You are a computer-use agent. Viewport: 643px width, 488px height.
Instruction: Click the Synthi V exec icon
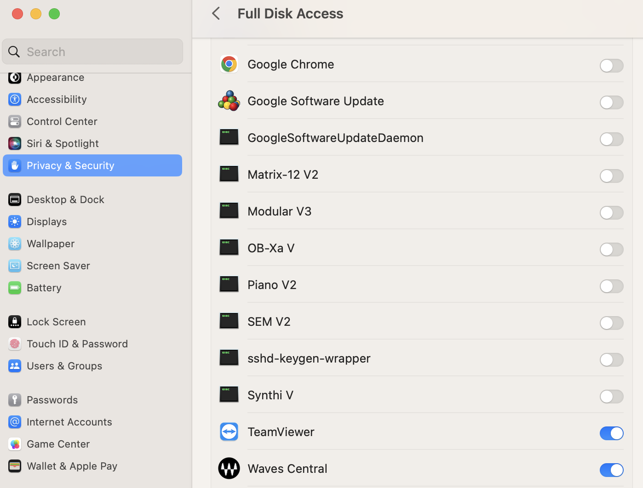229,394
